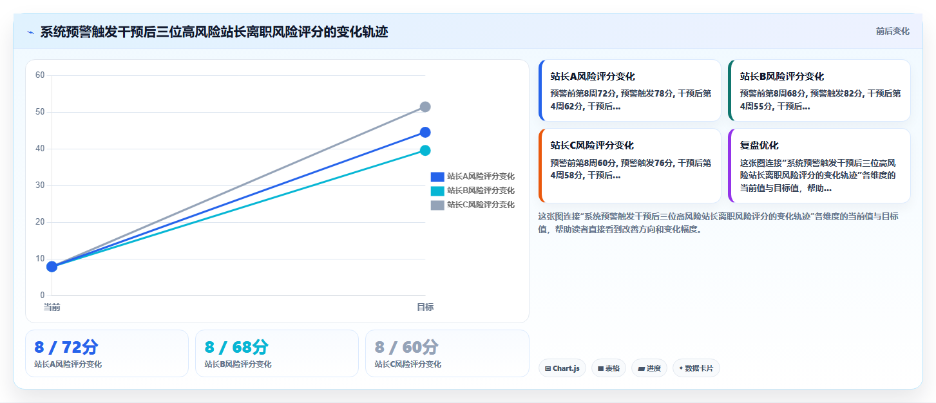
Task: Click the y-axis label 60
Action: pos(40,75)
